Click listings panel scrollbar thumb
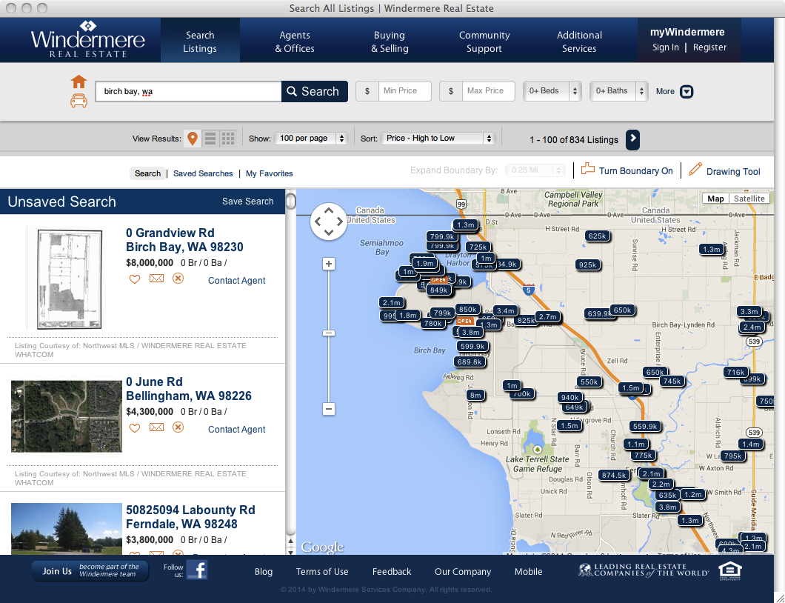Viewport: 785px width, 603px height. pos(290,201)
